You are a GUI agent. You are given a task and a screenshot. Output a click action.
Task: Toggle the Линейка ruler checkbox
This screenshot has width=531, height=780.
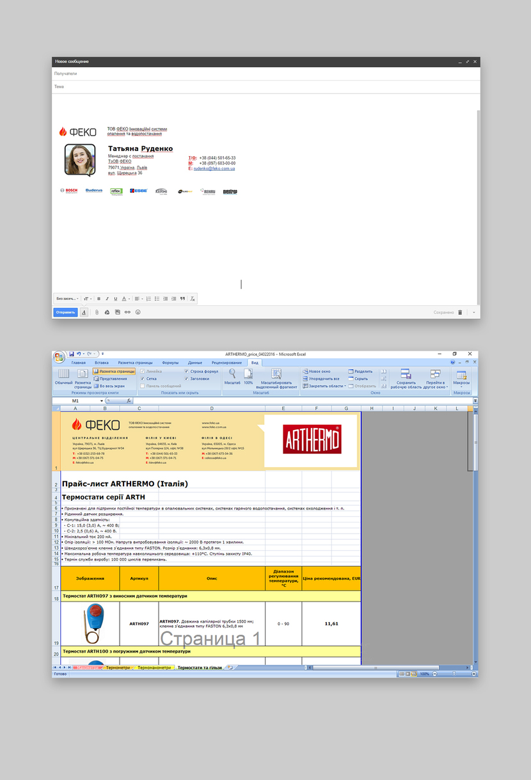143,371
